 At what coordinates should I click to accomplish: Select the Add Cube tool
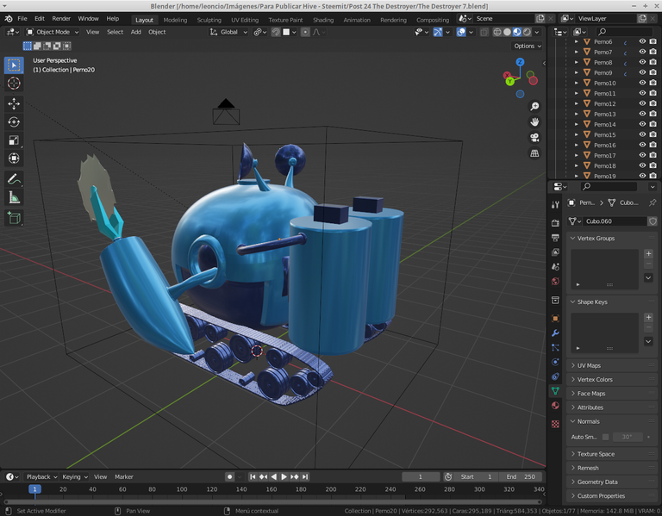(14, 218)
